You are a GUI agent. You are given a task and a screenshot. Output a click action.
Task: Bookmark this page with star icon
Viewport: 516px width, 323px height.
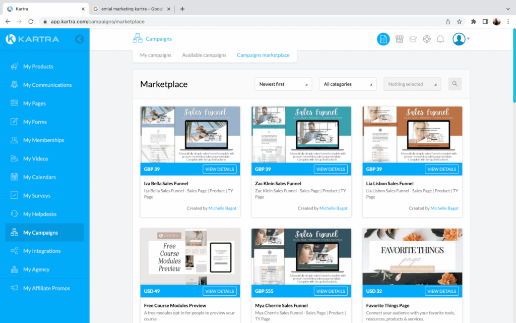coord(459,21)
